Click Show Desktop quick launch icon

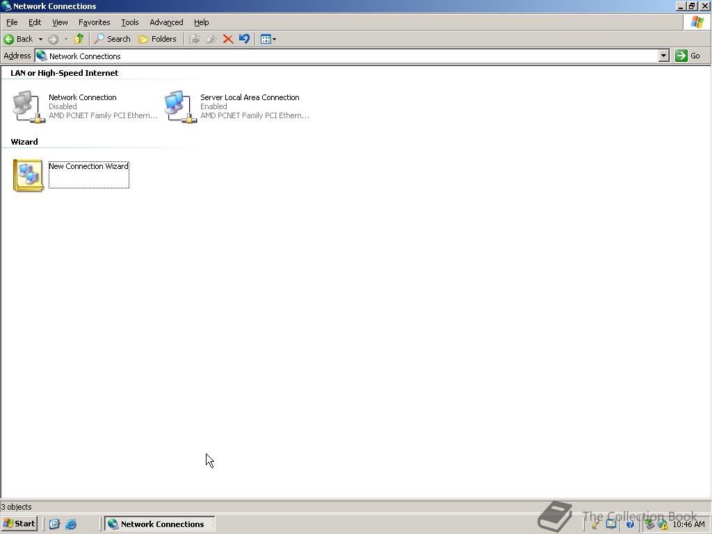54,524
